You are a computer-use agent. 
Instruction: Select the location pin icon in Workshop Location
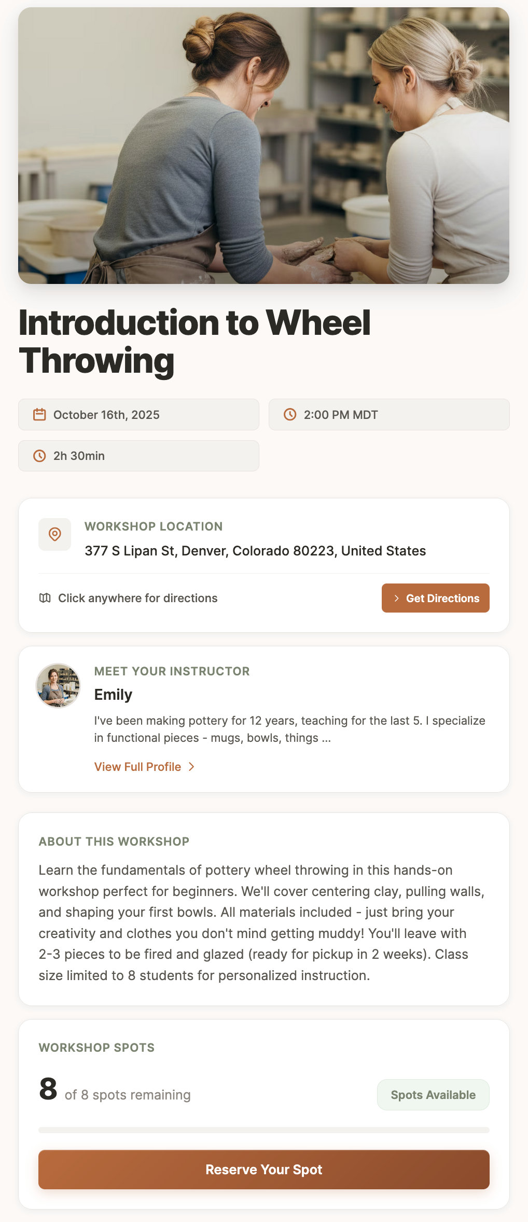[54, 534]
